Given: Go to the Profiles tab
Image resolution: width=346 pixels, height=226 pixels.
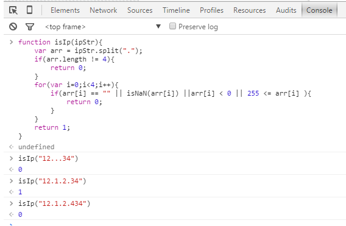Looking at the screenshot, I should tap(211, 10).
